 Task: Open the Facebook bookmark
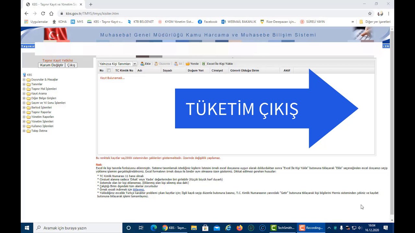[207, 22]
